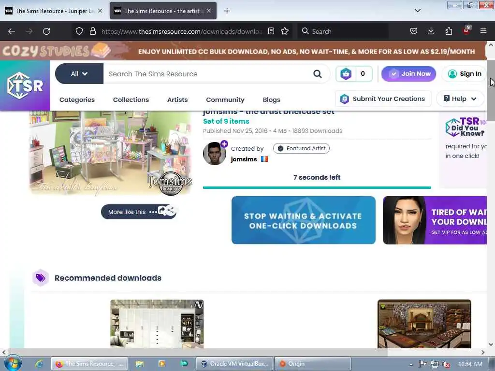Close the Juniper tab
Screen dimensions: 495x371
tap(100, 11)
